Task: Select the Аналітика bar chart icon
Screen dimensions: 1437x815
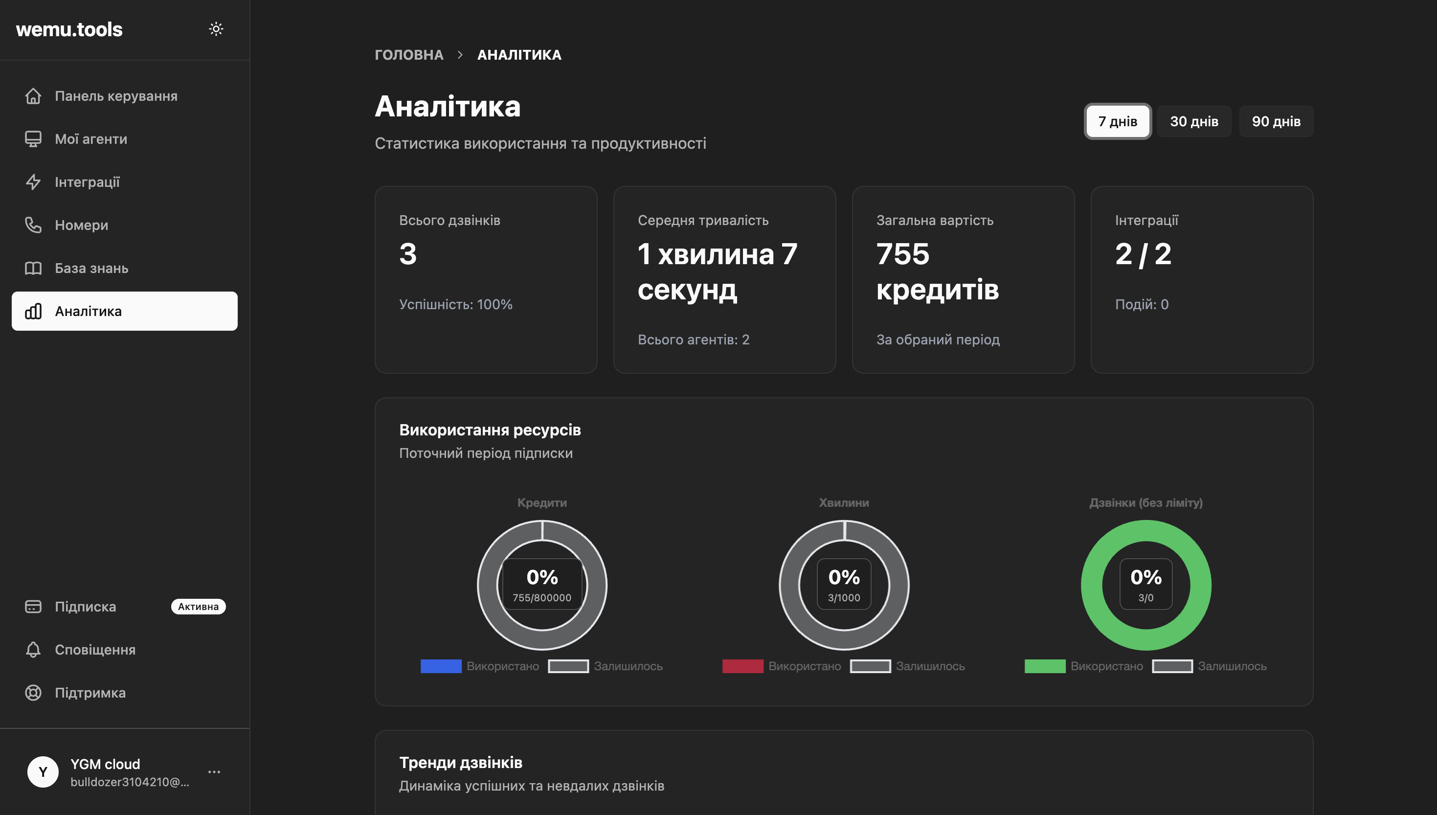Action: point(34,311)
